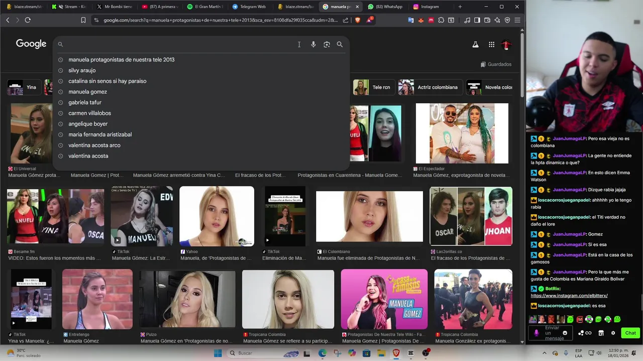
Task: Open Google Lens image search
Action: click(x=327, y=44)
